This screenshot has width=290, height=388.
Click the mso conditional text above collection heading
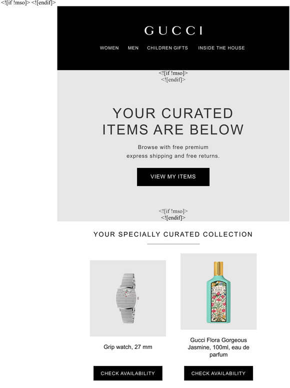pos(173,214)
